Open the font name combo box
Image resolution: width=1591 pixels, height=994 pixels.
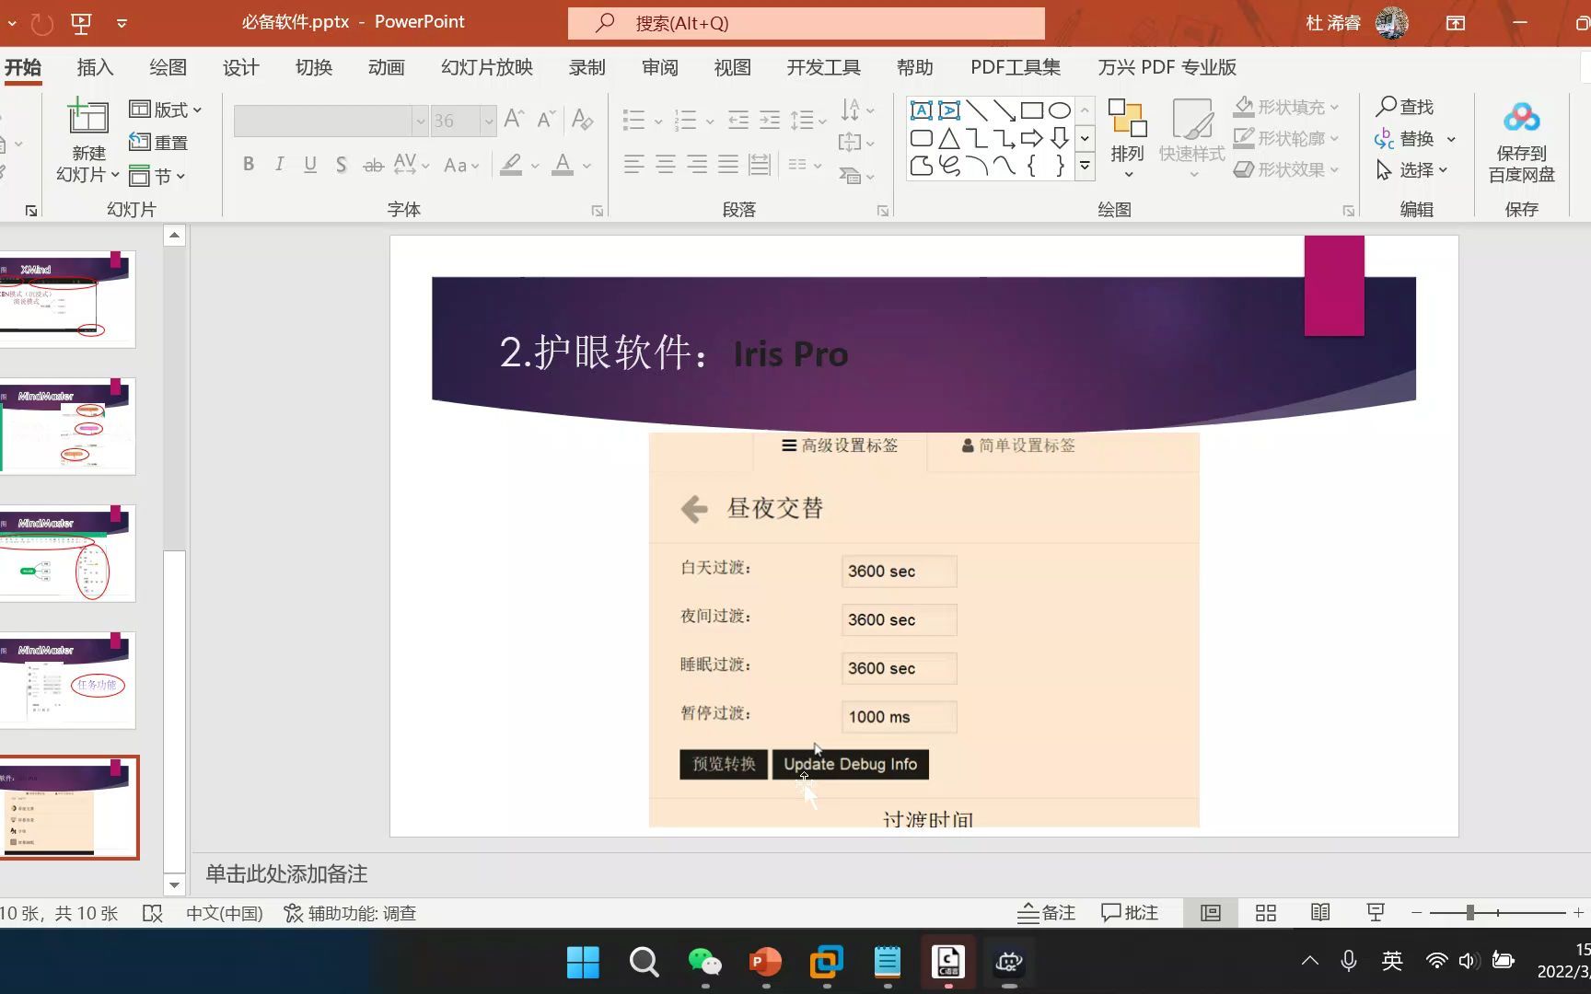(x=331, y=121)
